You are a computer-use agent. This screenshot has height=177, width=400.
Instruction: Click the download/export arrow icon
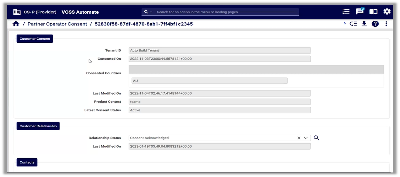point(364,24)
